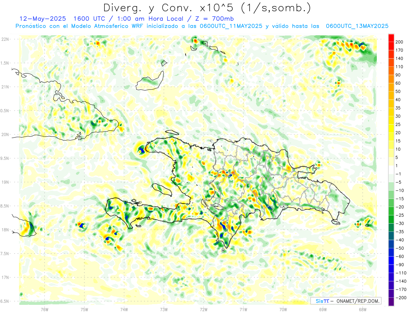Screen dimensions: 407x314
Task: Click the '0600UTC_11MAY2025' initialization text
Action: [231, 26]
